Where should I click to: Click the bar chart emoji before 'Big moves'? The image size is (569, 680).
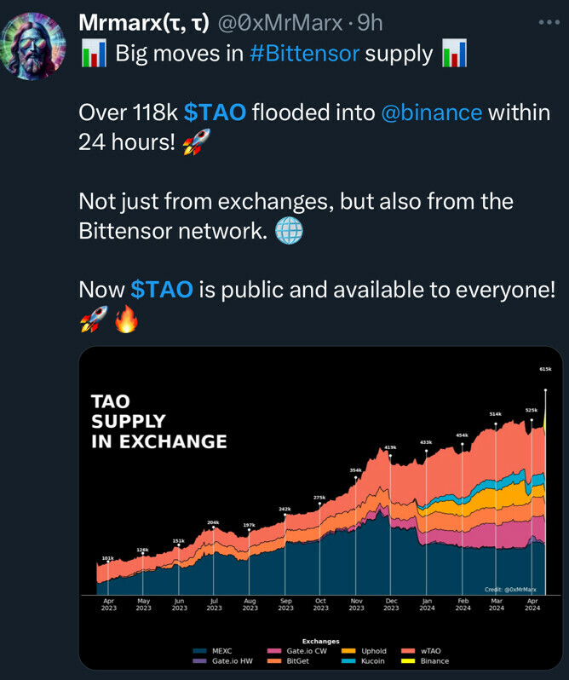(x=93, y=56)
